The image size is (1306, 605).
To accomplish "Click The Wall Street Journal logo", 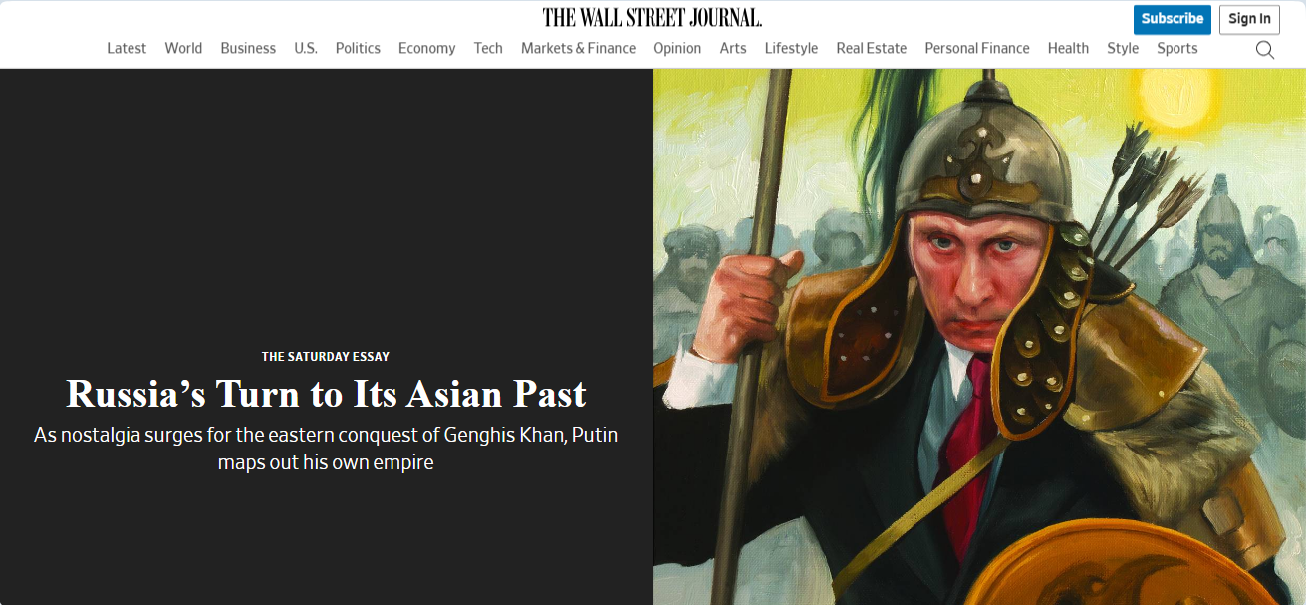I will 653,17.
